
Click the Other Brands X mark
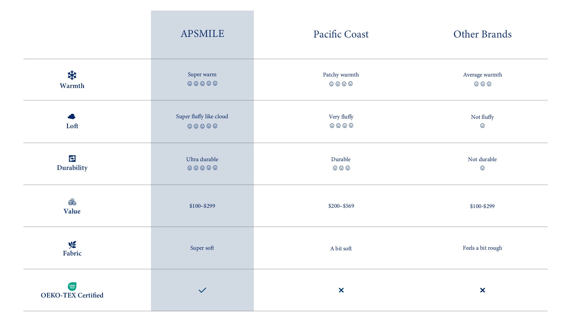(x=483, y=290)
